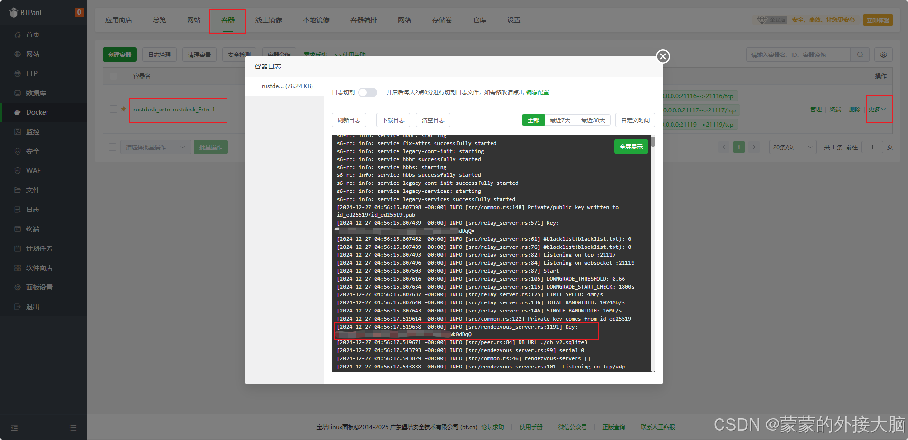Click the 编辑配置 link

click(x=538, y=92)
